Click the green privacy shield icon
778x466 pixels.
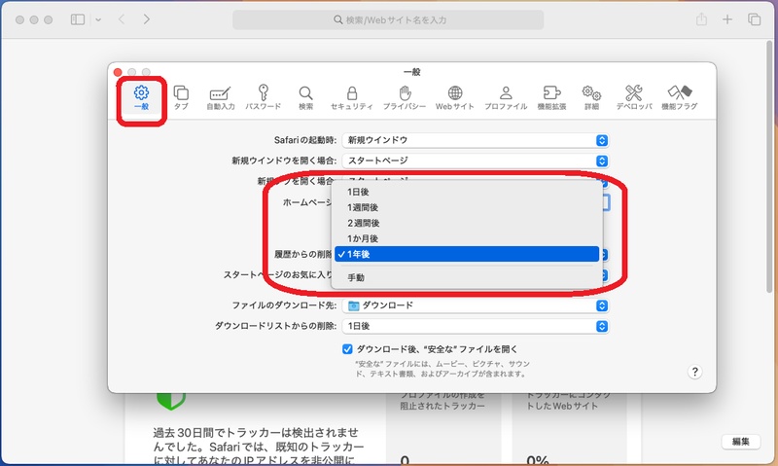(171, 401)
